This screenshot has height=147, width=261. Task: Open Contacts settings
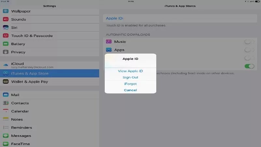click(50, 103)
